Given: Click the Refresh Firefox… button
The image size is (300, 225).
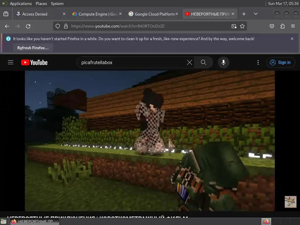Looking at the screenshot, I should (33, 48).
